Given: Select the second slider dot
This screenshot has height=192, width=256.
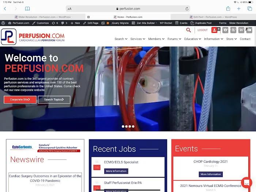Looking at the screenshot, I should [127, 127].
